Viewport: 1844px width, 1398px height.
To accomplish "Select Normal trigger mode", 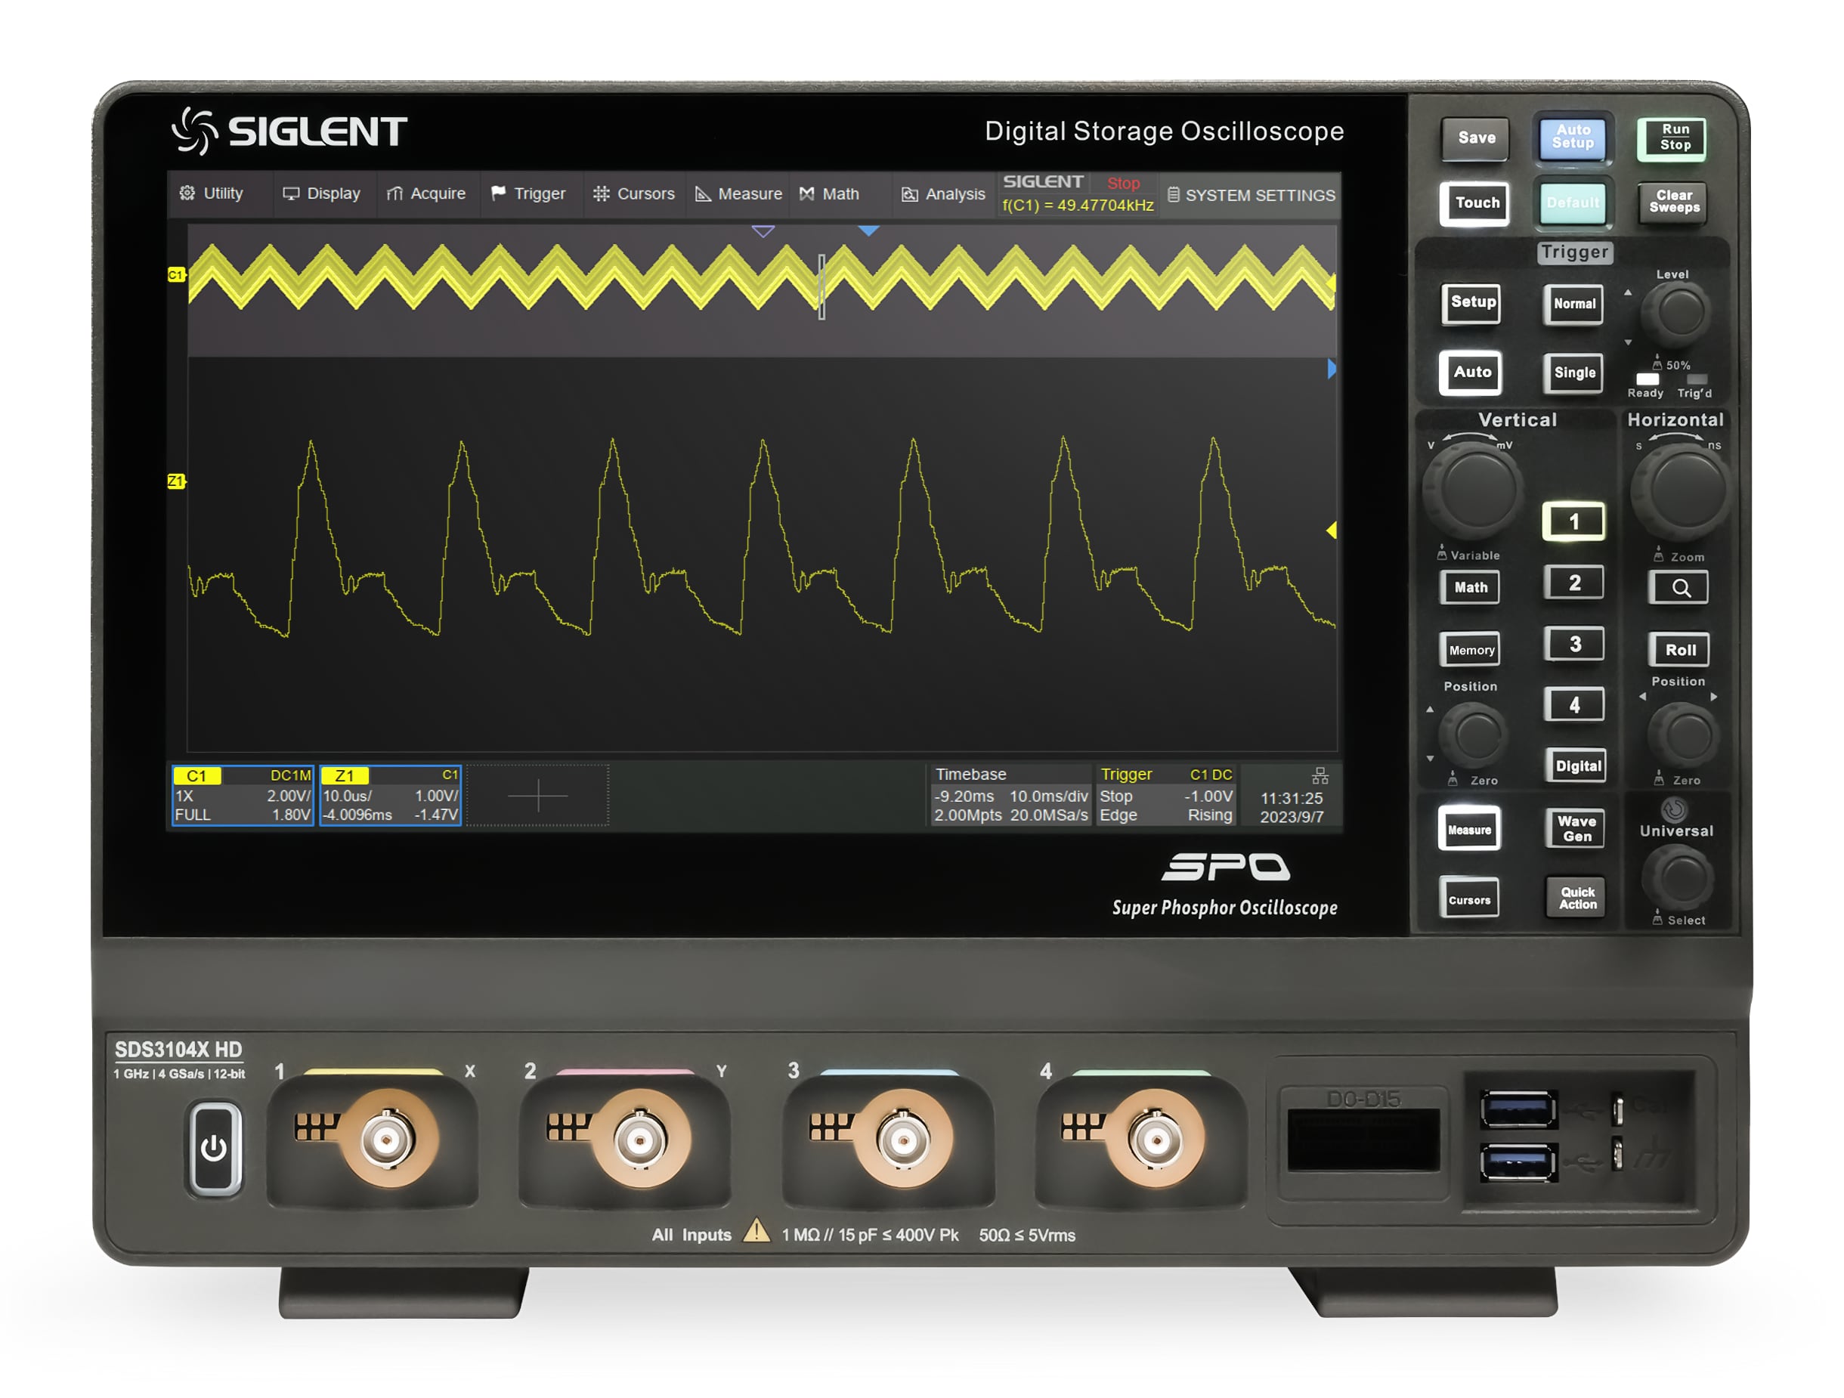I will [x=1575, y=305].
